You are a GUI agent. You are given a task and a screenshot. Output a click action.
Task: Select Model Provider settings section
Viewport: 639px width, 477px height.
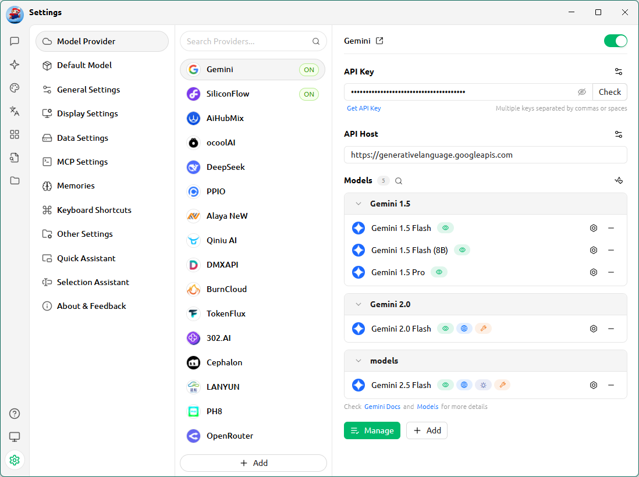102,41
